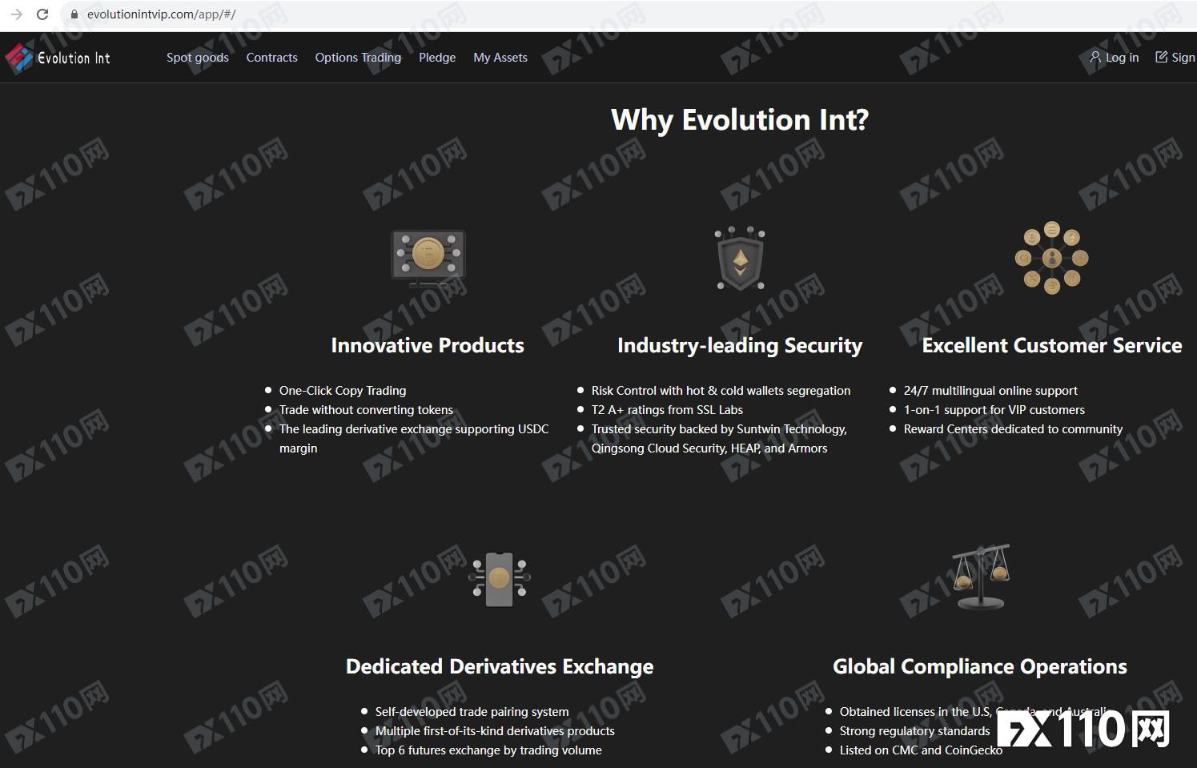Click the Reward Centers dedicated to community text
Screen dimensions: 1197x768
[x=1013, y=429]
